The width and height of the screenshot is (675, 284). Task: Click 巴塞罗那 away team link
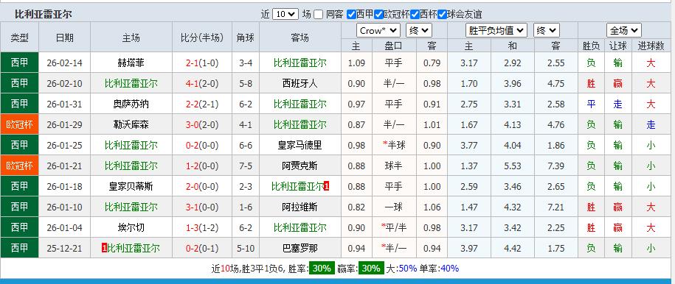[x=300, y=249]
